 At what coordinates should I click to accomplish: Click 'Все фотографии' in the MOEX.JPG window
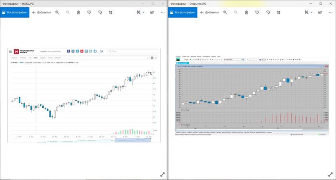(14, 12)
